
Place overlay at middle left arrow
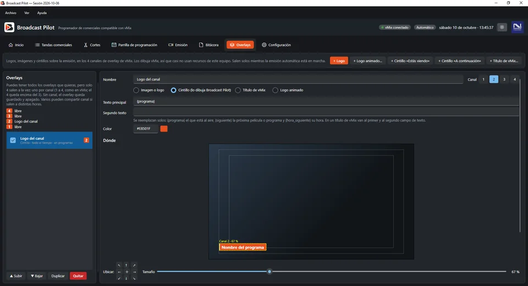click(119, 272)
